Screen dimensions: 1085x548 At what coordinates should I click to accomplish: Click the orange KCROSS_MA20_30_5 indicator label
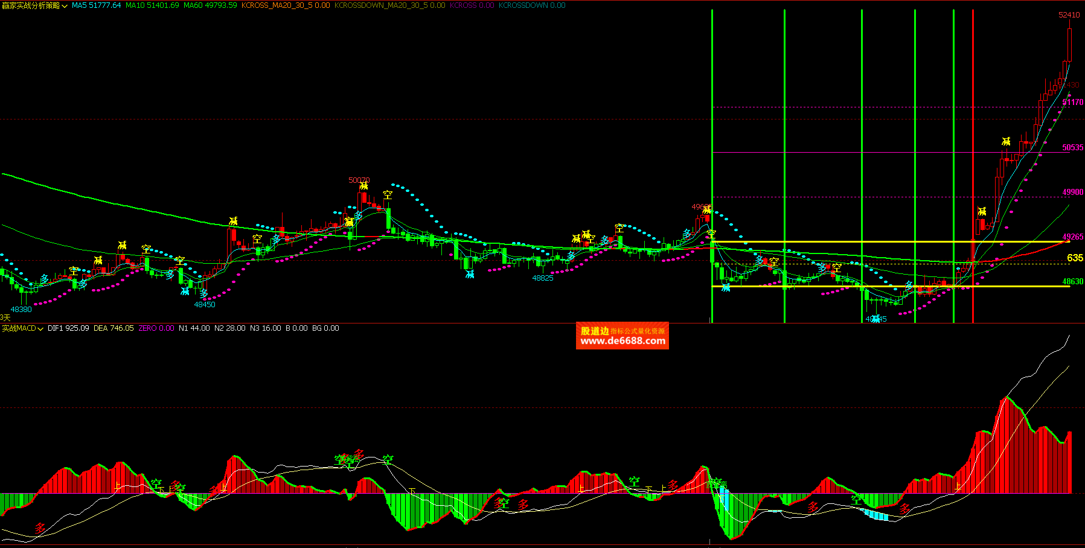(285, 5)
